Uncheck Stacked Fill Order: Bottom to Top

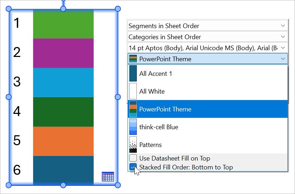pos(133,167)
